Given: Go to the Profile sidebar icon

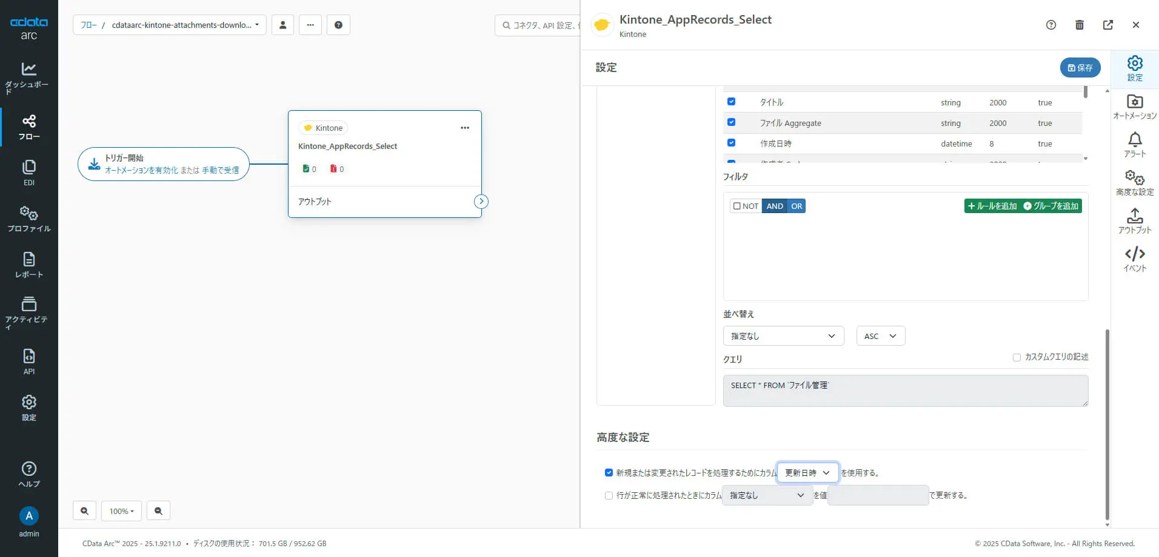Looking at the screenshot, I should tap(28, 219).
